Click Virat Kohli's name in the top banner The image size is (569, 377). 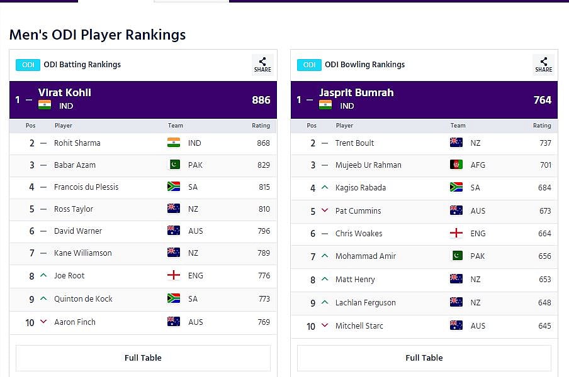(x=65, y=92)
